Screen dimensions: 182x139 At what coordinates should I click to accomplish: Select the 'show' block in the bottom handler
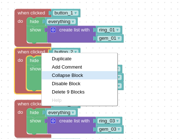(36, 121)
